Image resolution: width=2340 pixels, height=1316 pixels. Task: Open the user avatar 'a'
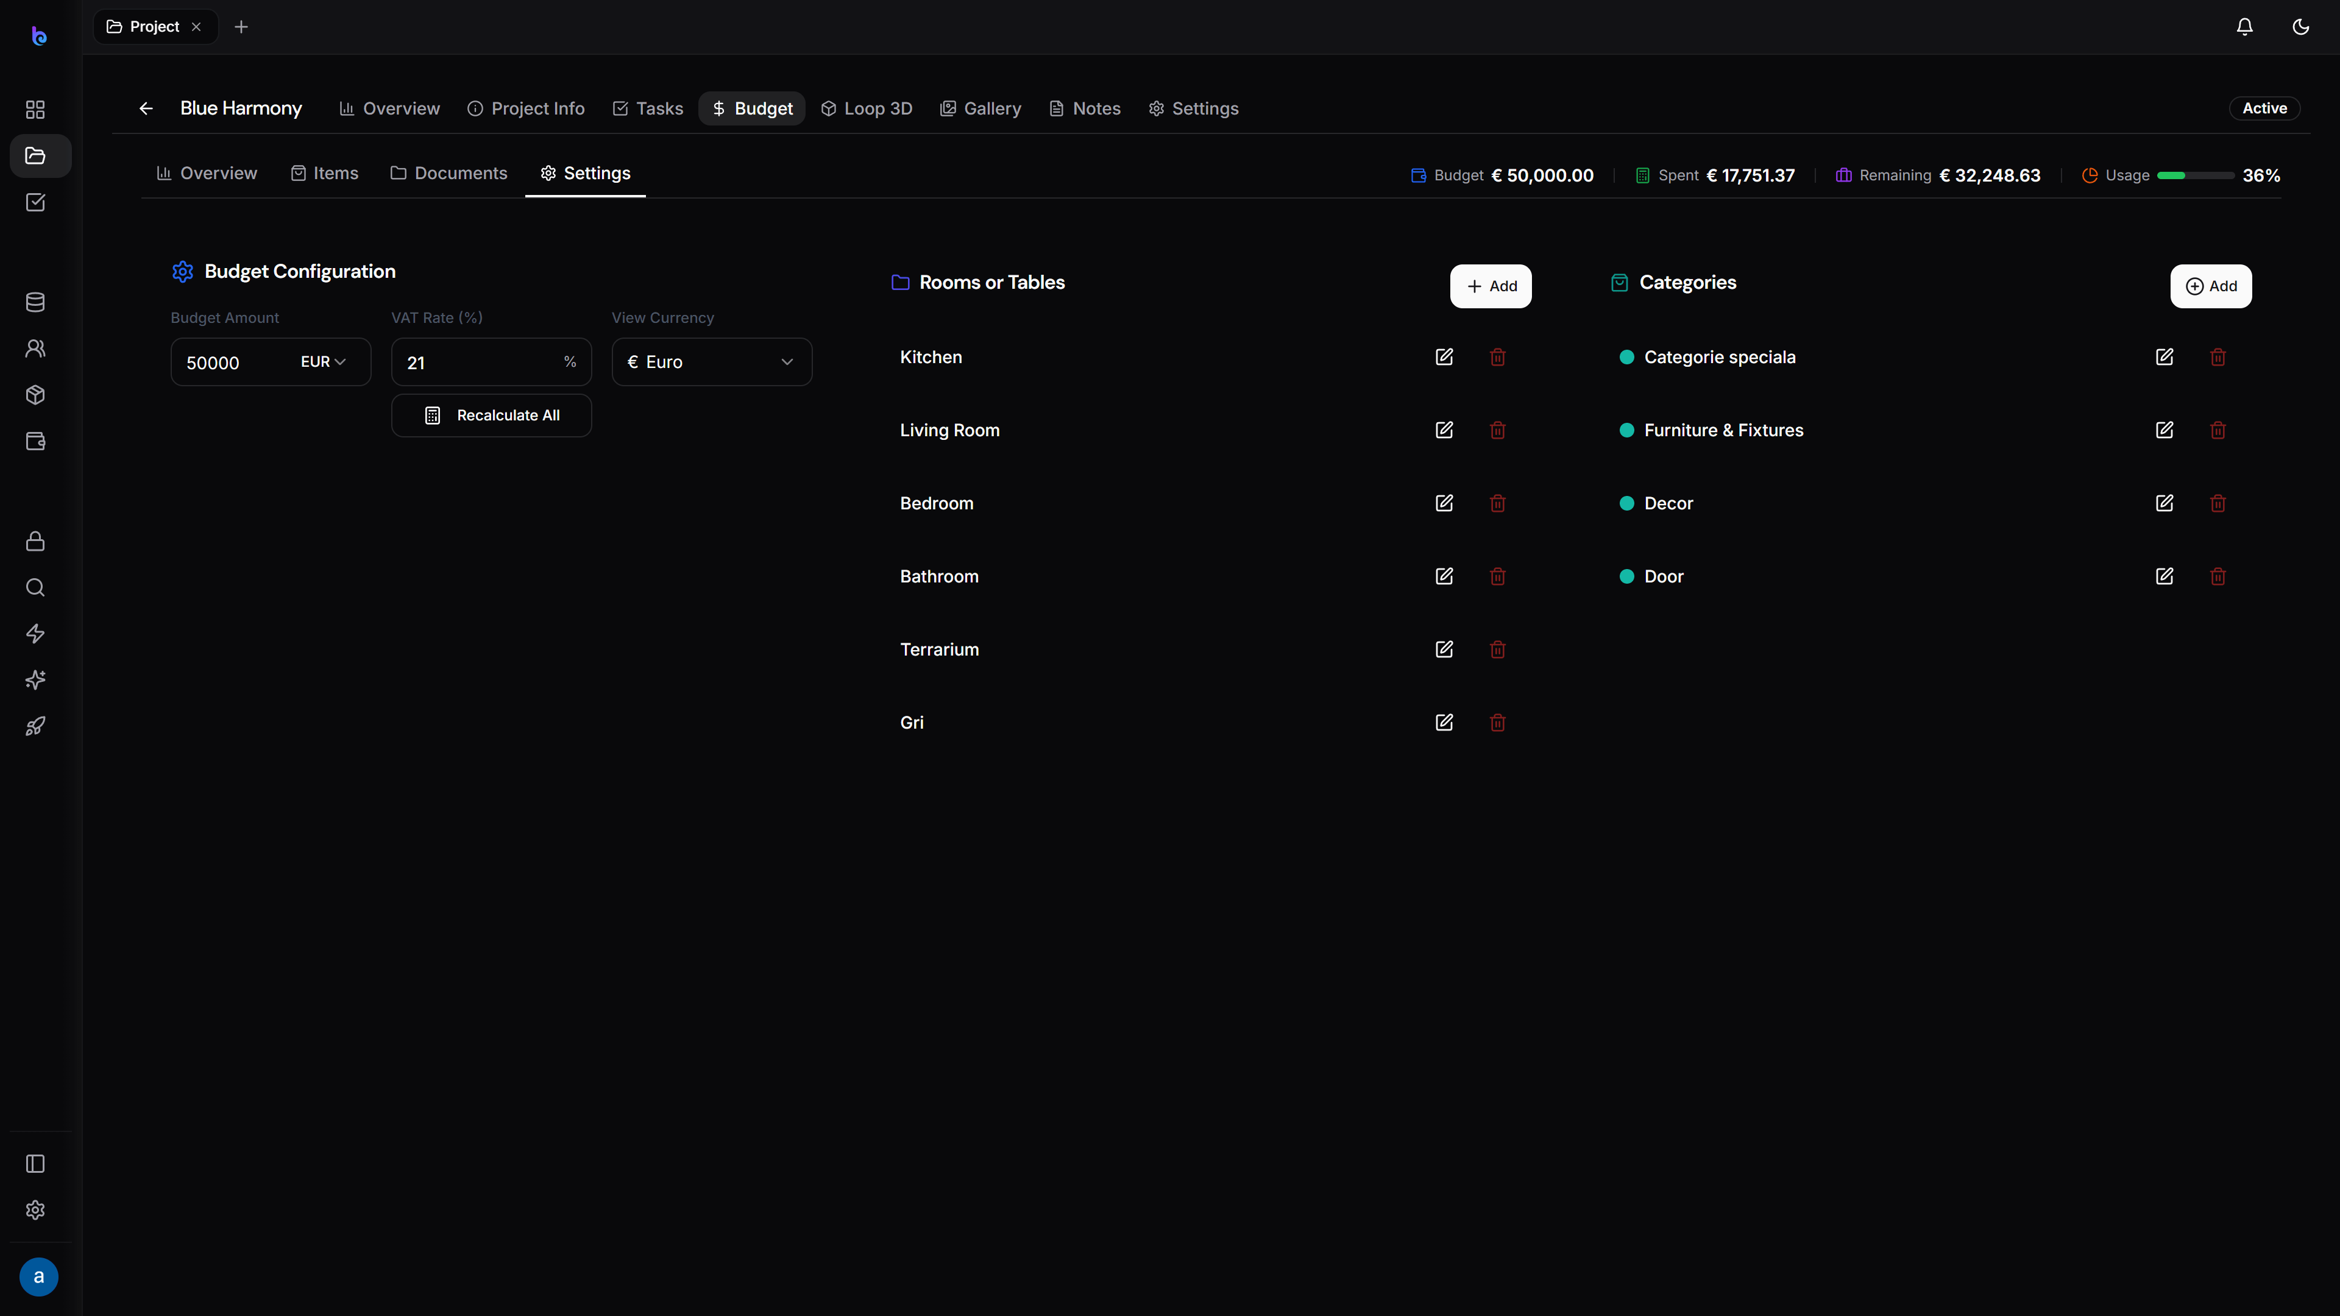[x=39, y=1277]
